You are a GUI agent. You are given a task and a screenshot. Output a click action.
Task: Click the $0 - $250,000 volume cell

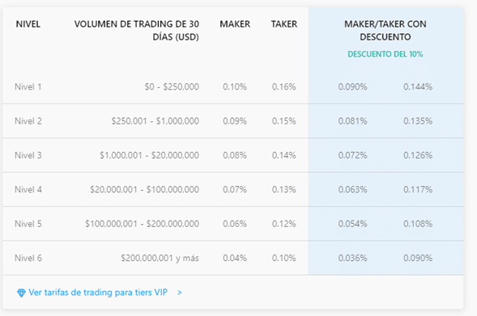(172, 86)
